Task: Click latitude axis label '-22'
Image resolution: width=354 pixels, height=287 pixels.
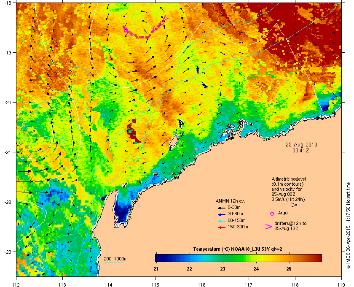Action: pyautogui.click(x=8, y=202)
